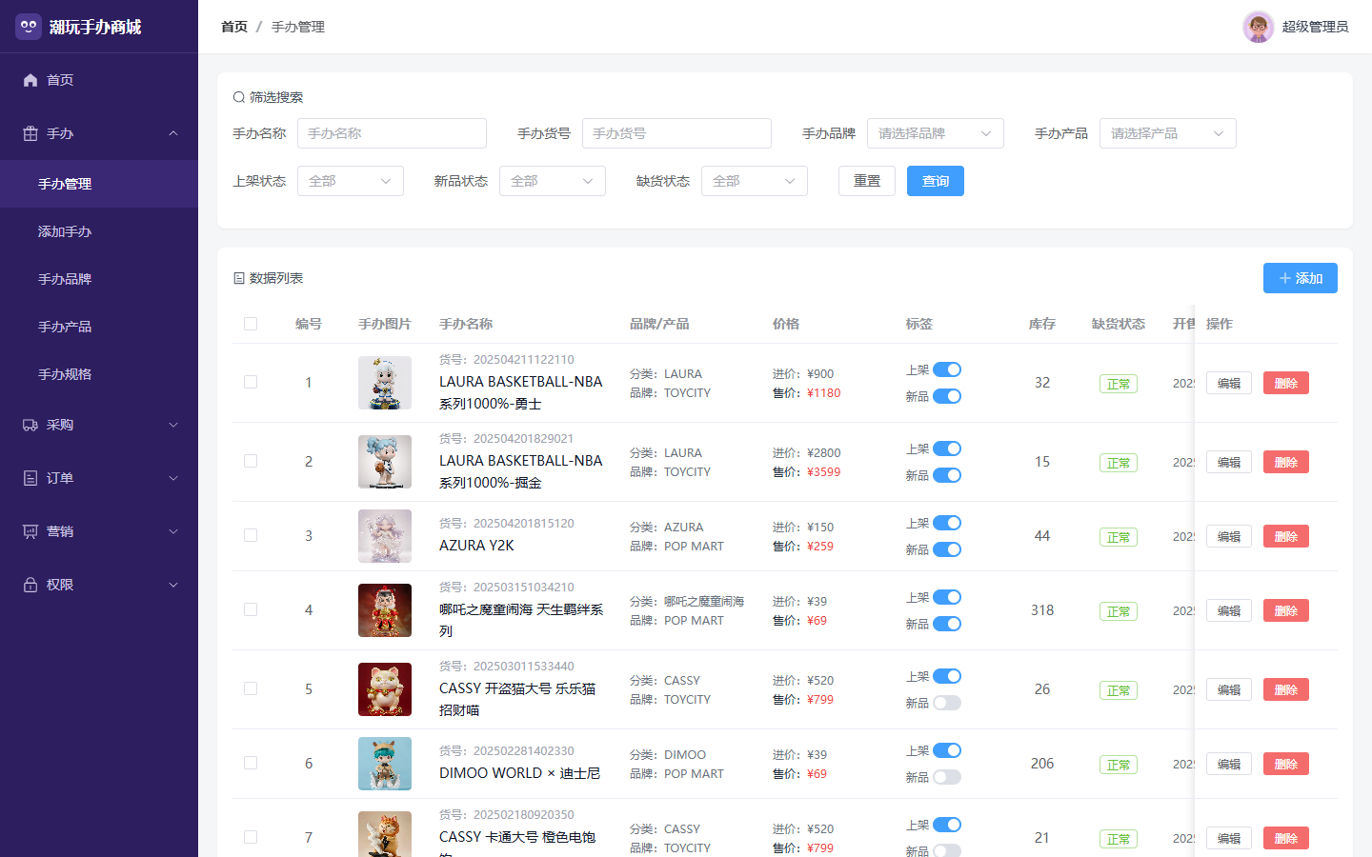Open the 手办品牌 brand dropdown
Image resolution: width=1372 pixels, height=857 pixels.
click(x=936, y=133)
